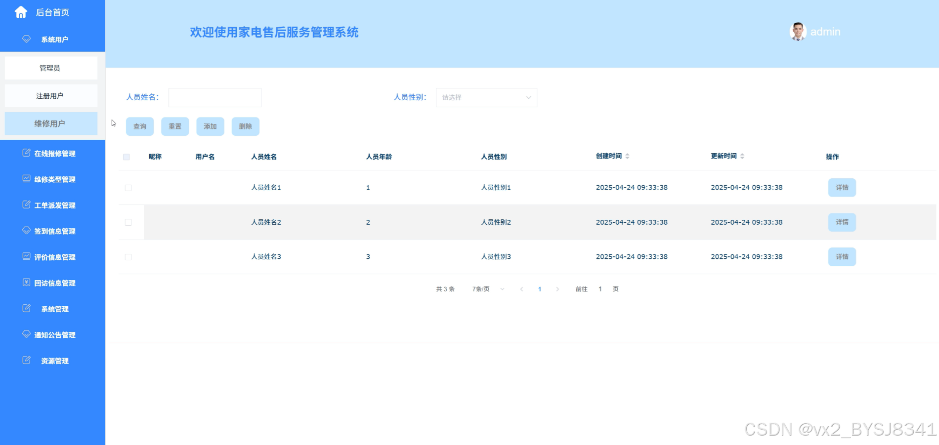939x445 pixels.
Task: Open 维修类型管理 menu
Action: pyautogui.click(x=52, y=179)
